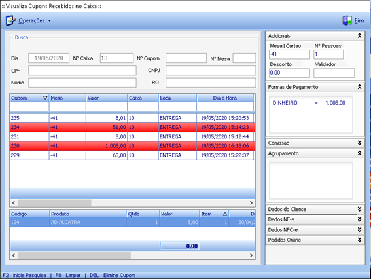Click the Mesa column header

click(67, 98)
